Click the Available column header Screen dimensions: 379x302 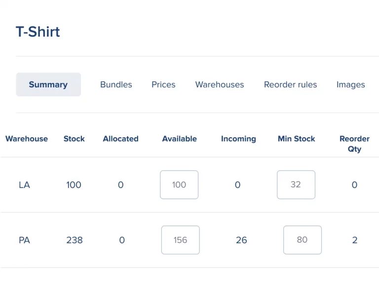click(179, 139)
